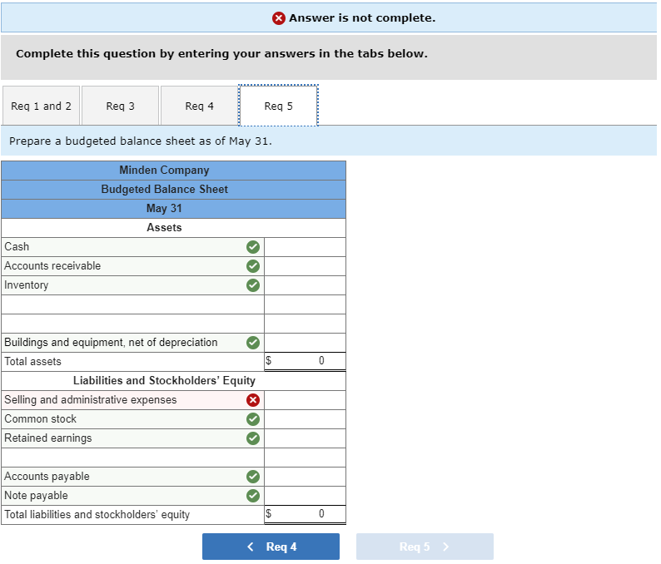661x564 pixels.
Task: Click the green check beside Note payable
Action: pyautogui.click(x=253, y=496)
